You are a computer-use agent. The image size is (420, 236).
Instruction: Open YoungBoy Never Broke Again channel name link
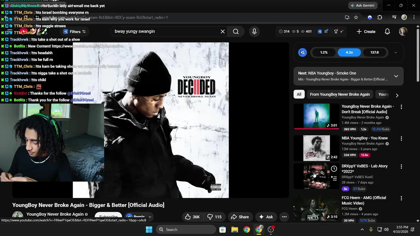(55, 214)
